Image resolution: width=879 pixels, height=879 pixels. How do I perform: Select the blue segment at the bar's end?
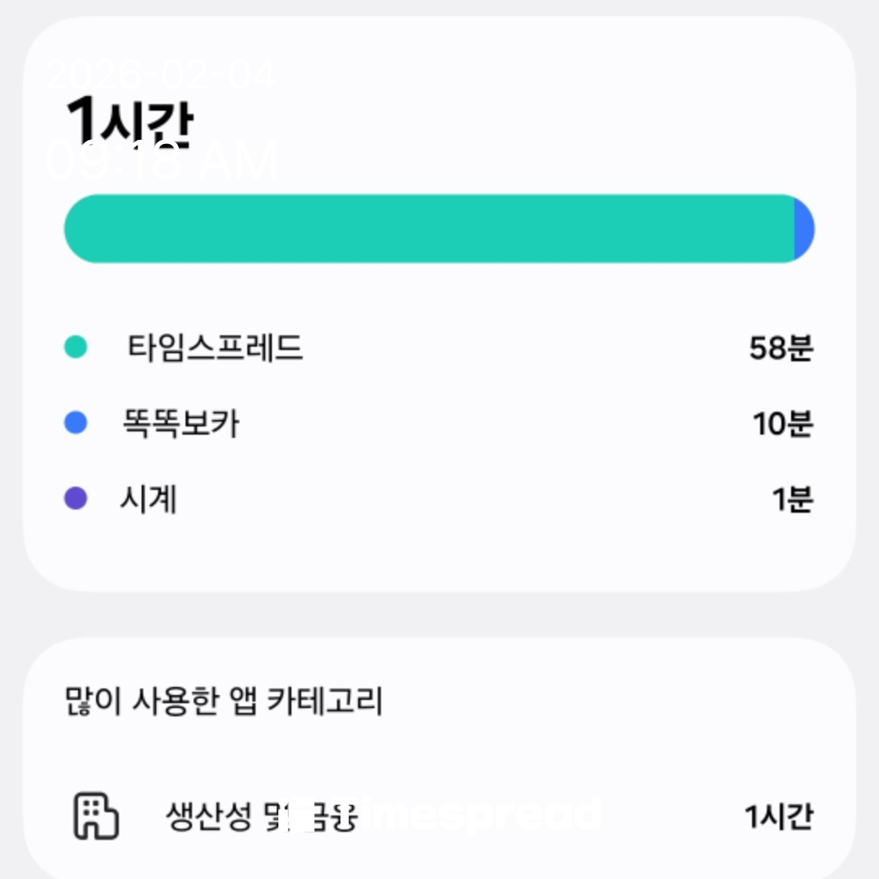point(803,229)
